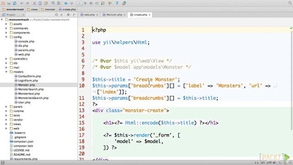293x165 pixels.
Task: Open console.php in the project tree
Action: point(24,41)
